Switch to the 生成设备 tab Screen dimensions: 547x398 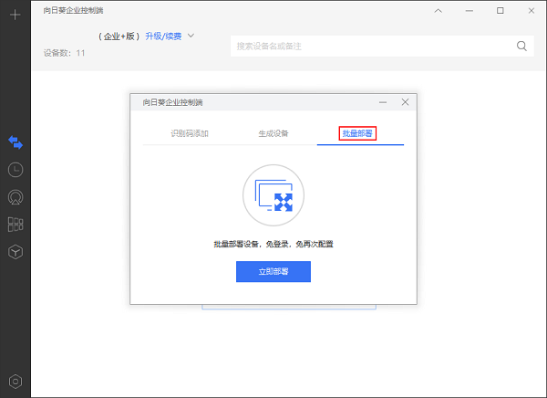pyautogui.click(x=273, y=133)
